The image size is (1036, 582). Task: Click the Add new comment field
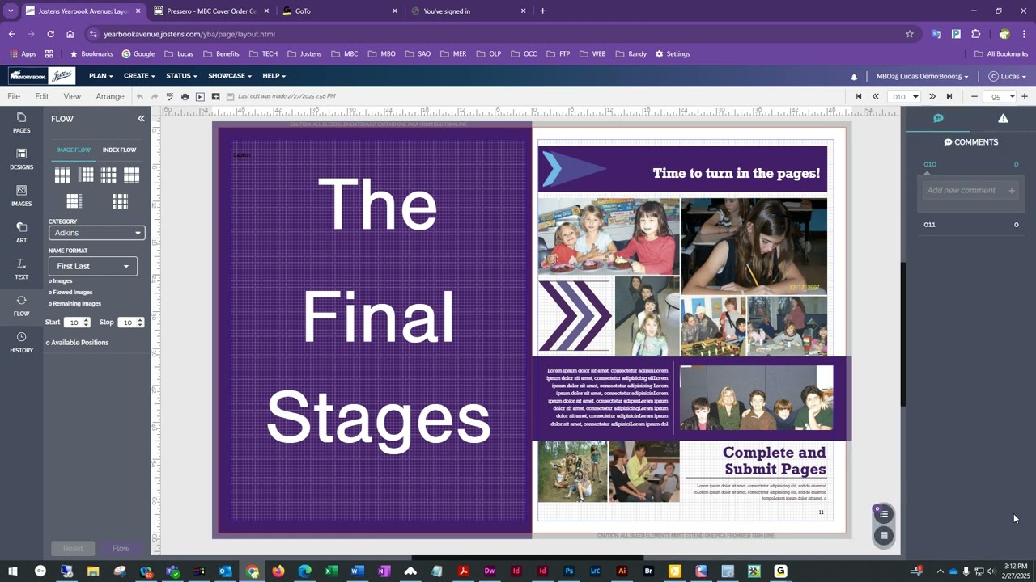click(970, 191)
